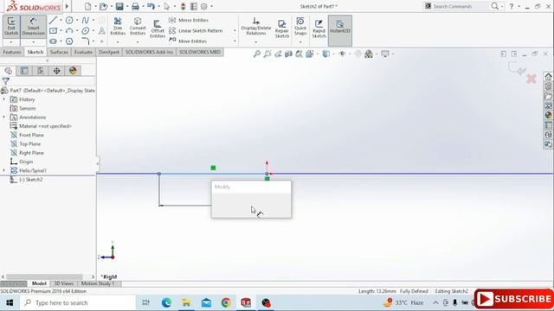Screen dimensions: 554x311
Task: Switch to Motion Study 1 tab
Action: (98, 283)
